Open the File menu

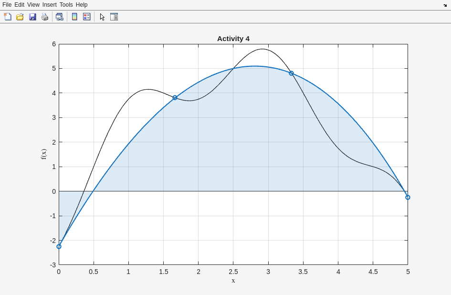pos(7,5)
